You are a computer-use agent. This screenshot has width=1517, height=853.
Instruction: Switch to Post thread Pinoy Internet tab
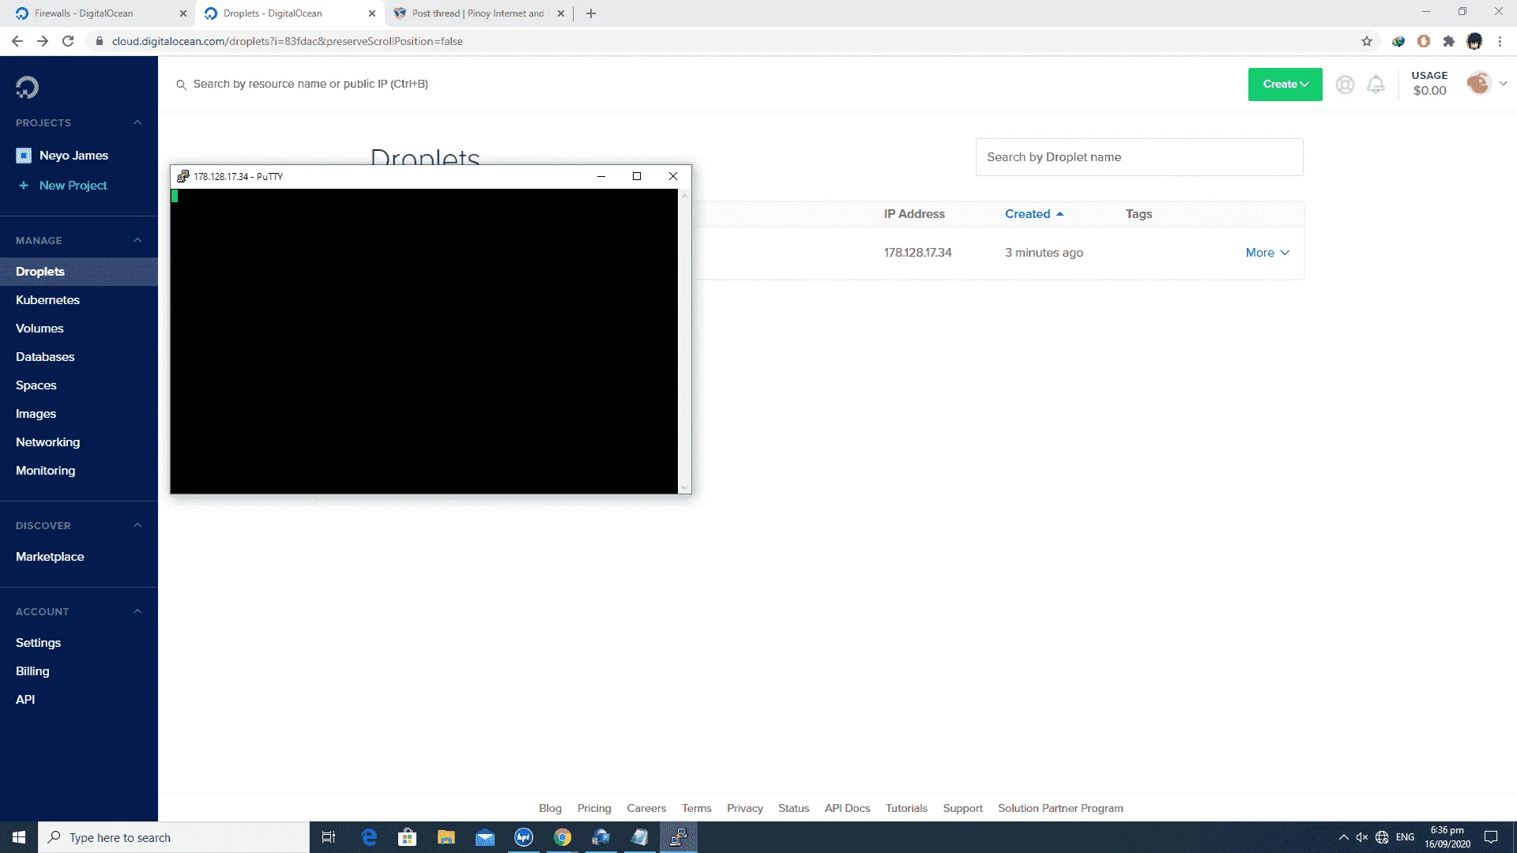(x=478, y=13)
